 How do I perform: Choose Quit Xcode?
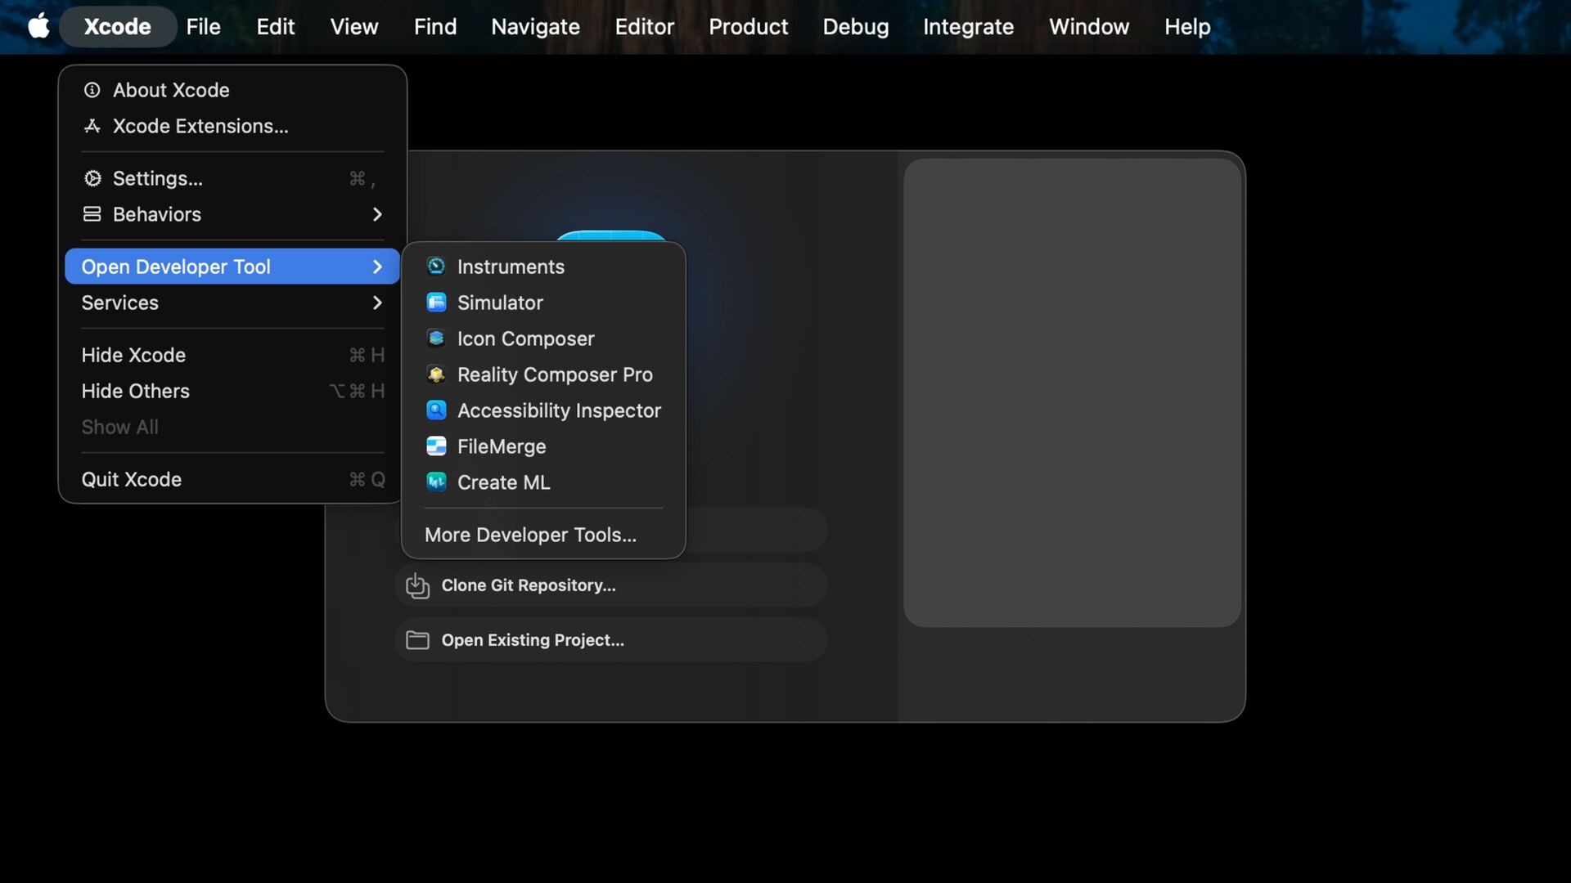[x=132, y=479]
